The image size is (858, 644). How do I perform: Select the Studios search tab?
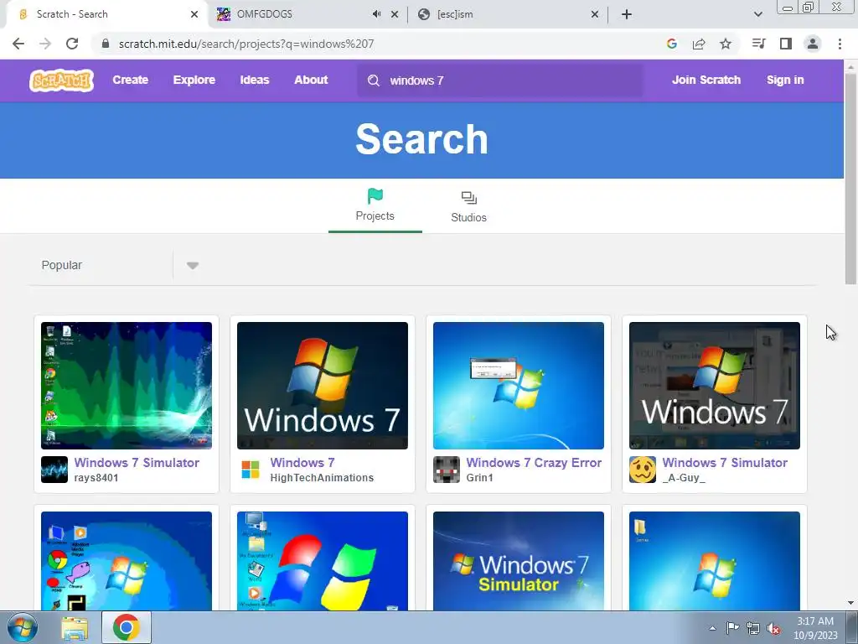[468, 206]
